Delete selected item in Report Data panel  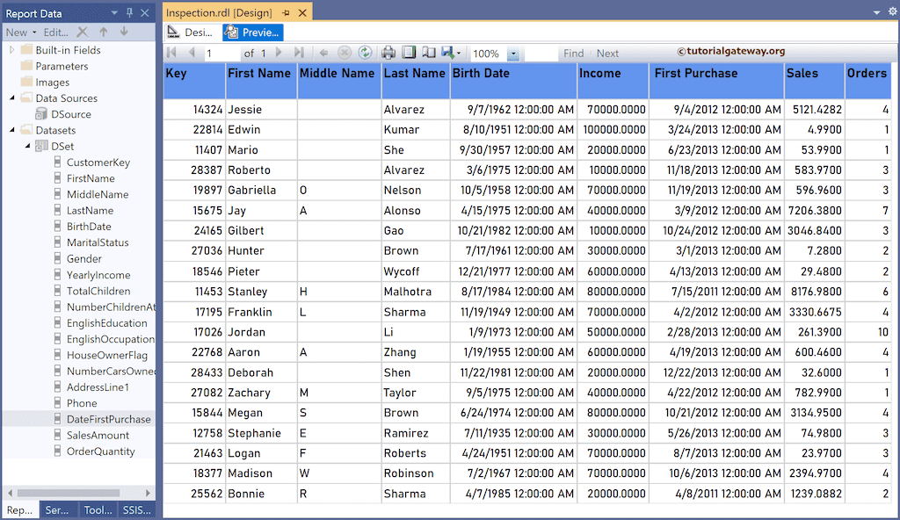click(x=82, y=32)
